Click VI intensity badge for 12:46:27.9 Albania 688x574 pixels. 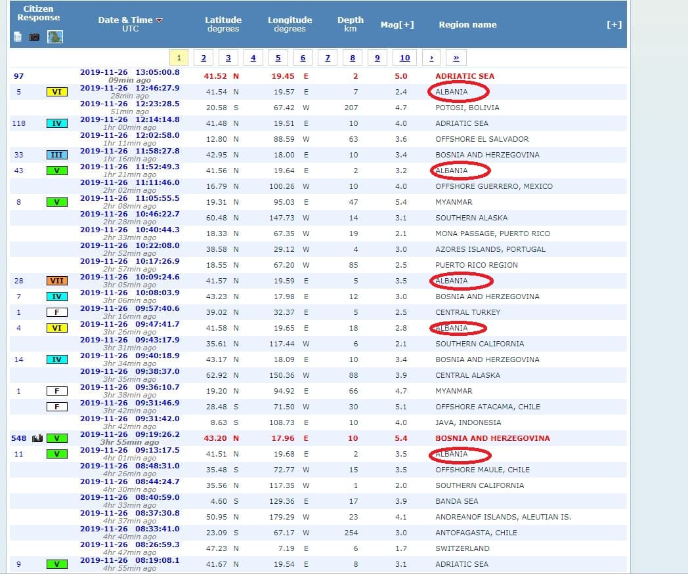point(57,92)
